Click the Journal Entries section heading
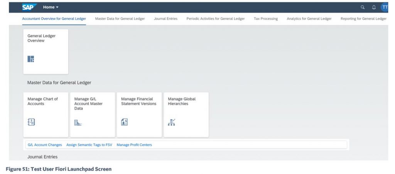This screenshot has width=395, height=174. (x=42, y=157)
